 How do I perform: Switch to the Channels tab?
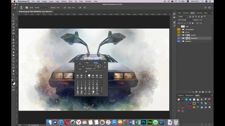coord(199,13)
